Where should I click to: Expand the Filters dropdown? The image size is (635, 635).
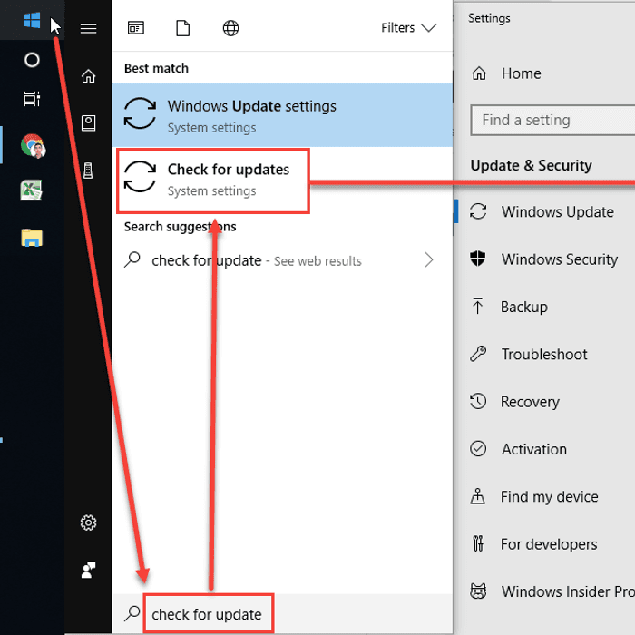coord(408,28)
